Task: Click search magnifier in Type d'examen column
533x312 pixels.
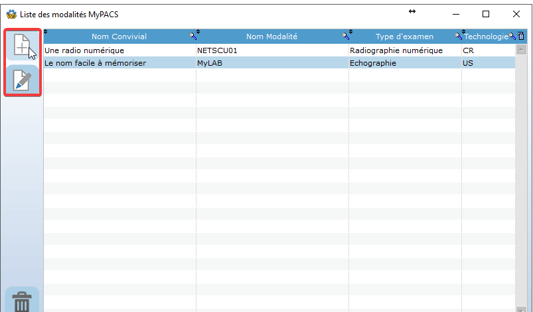Action: [x=459, y=36]
